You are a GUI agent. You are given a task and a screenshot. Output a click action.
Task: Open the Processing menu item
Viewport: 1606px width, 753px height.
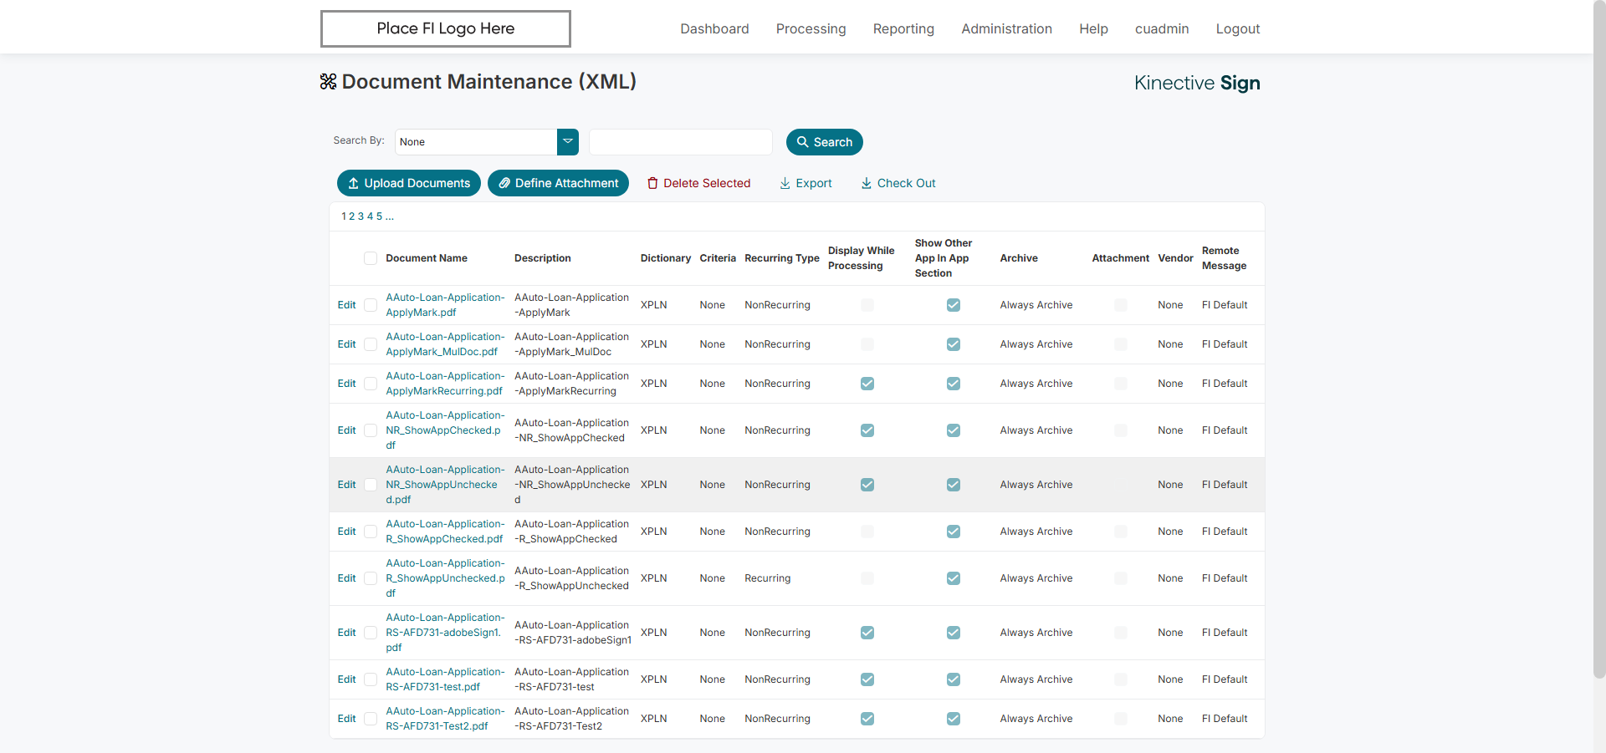(811, 28)
